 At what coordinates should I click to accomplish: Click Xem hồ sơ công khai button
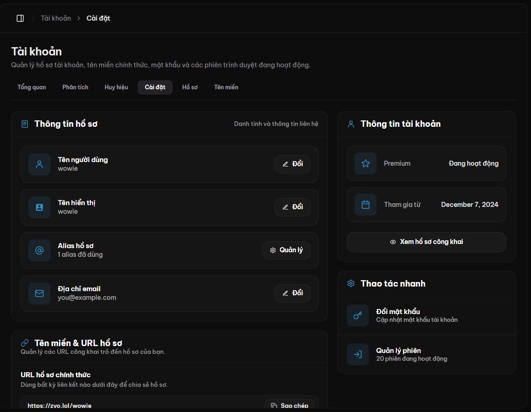click(427, 242)
